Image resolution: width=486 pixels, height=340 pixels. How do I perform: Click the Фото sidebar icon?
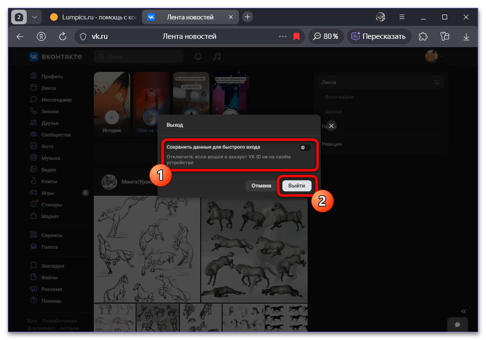(34, 146)
